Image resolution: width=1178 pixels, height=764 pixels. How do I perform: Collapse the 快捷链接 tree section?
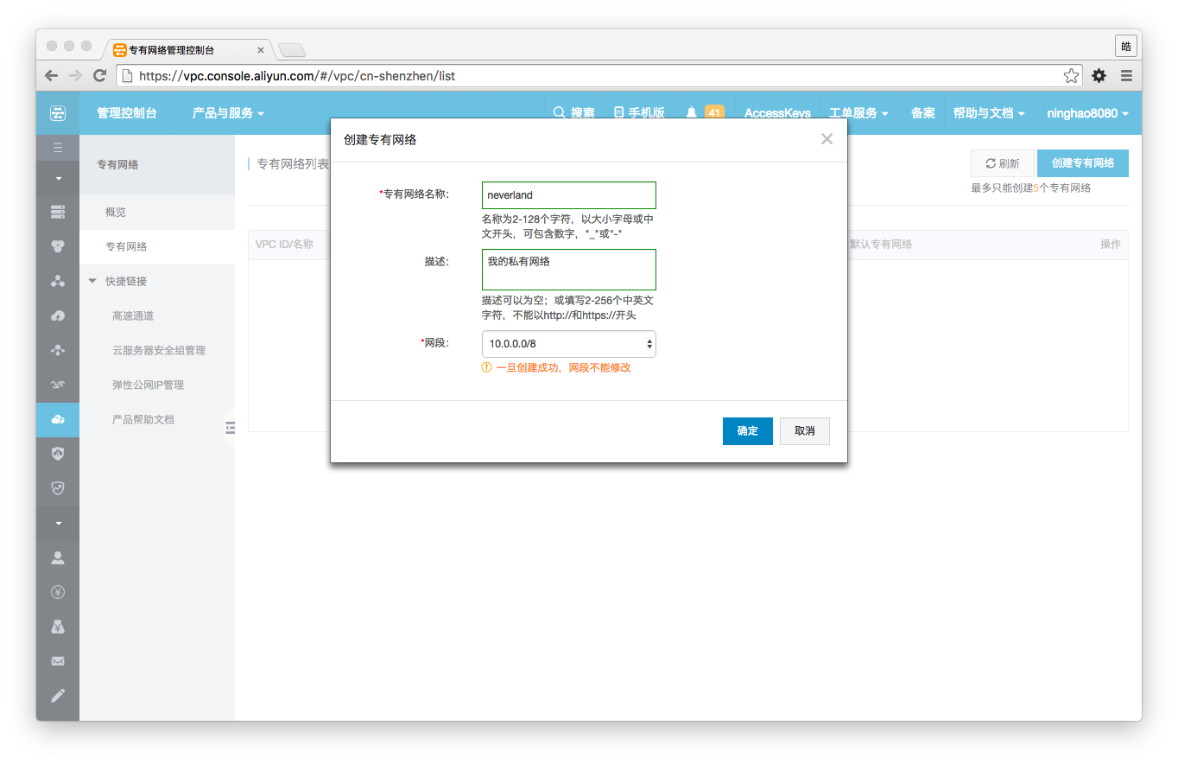(93, 281)
